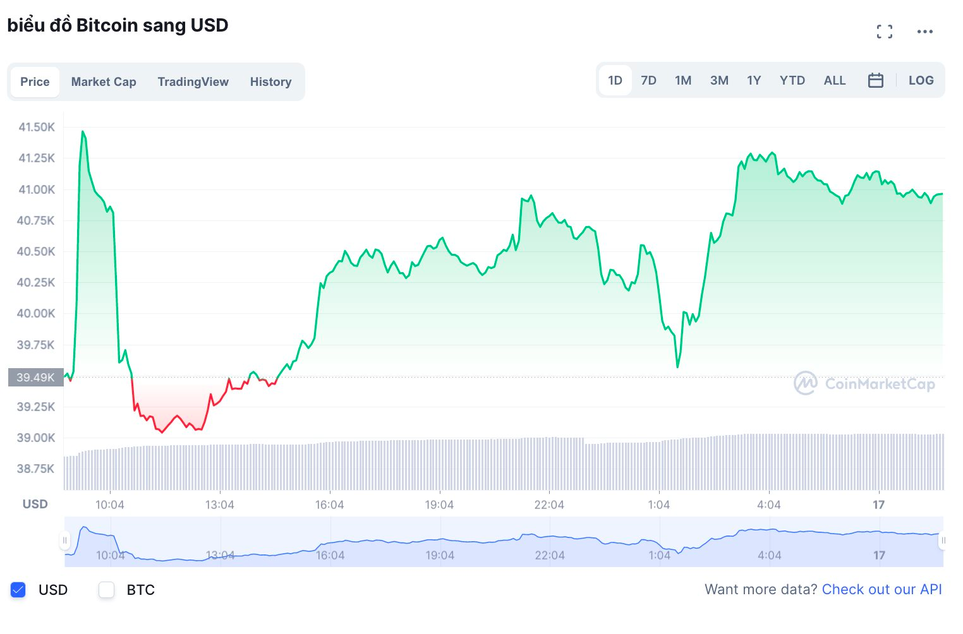Viewport: 963px width, 634px height.
Task: Check the BTC currency checkbox
Action: 107,590
